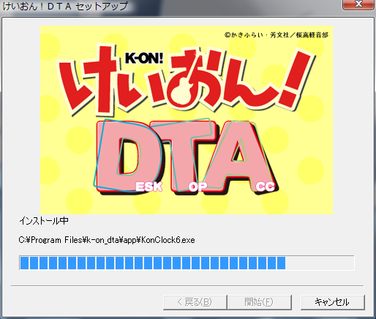Click the KonClock6.exe file path text
This screenshot has width=376, height=319.
tap(107, 240)
